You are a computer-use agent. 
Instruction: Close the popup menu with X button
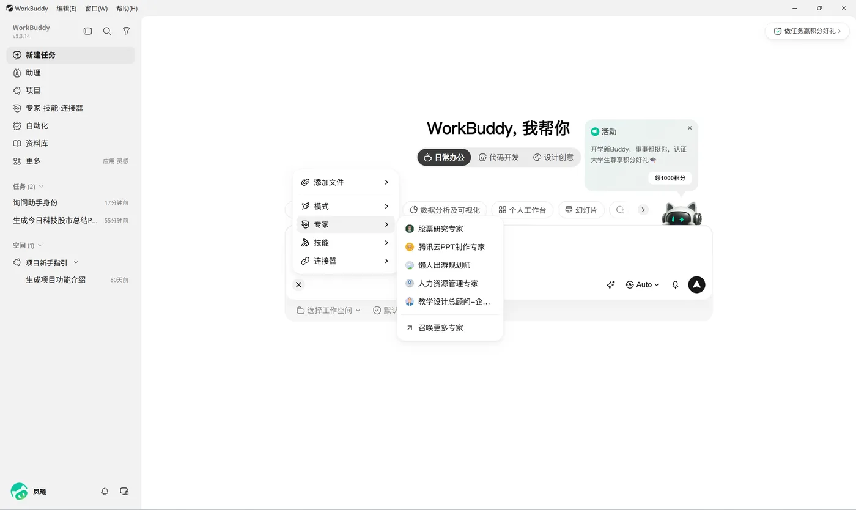coord(298,285)
